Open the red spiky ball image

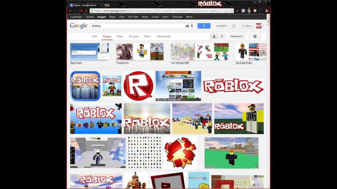pyautogui.click(x=180, y=153)
